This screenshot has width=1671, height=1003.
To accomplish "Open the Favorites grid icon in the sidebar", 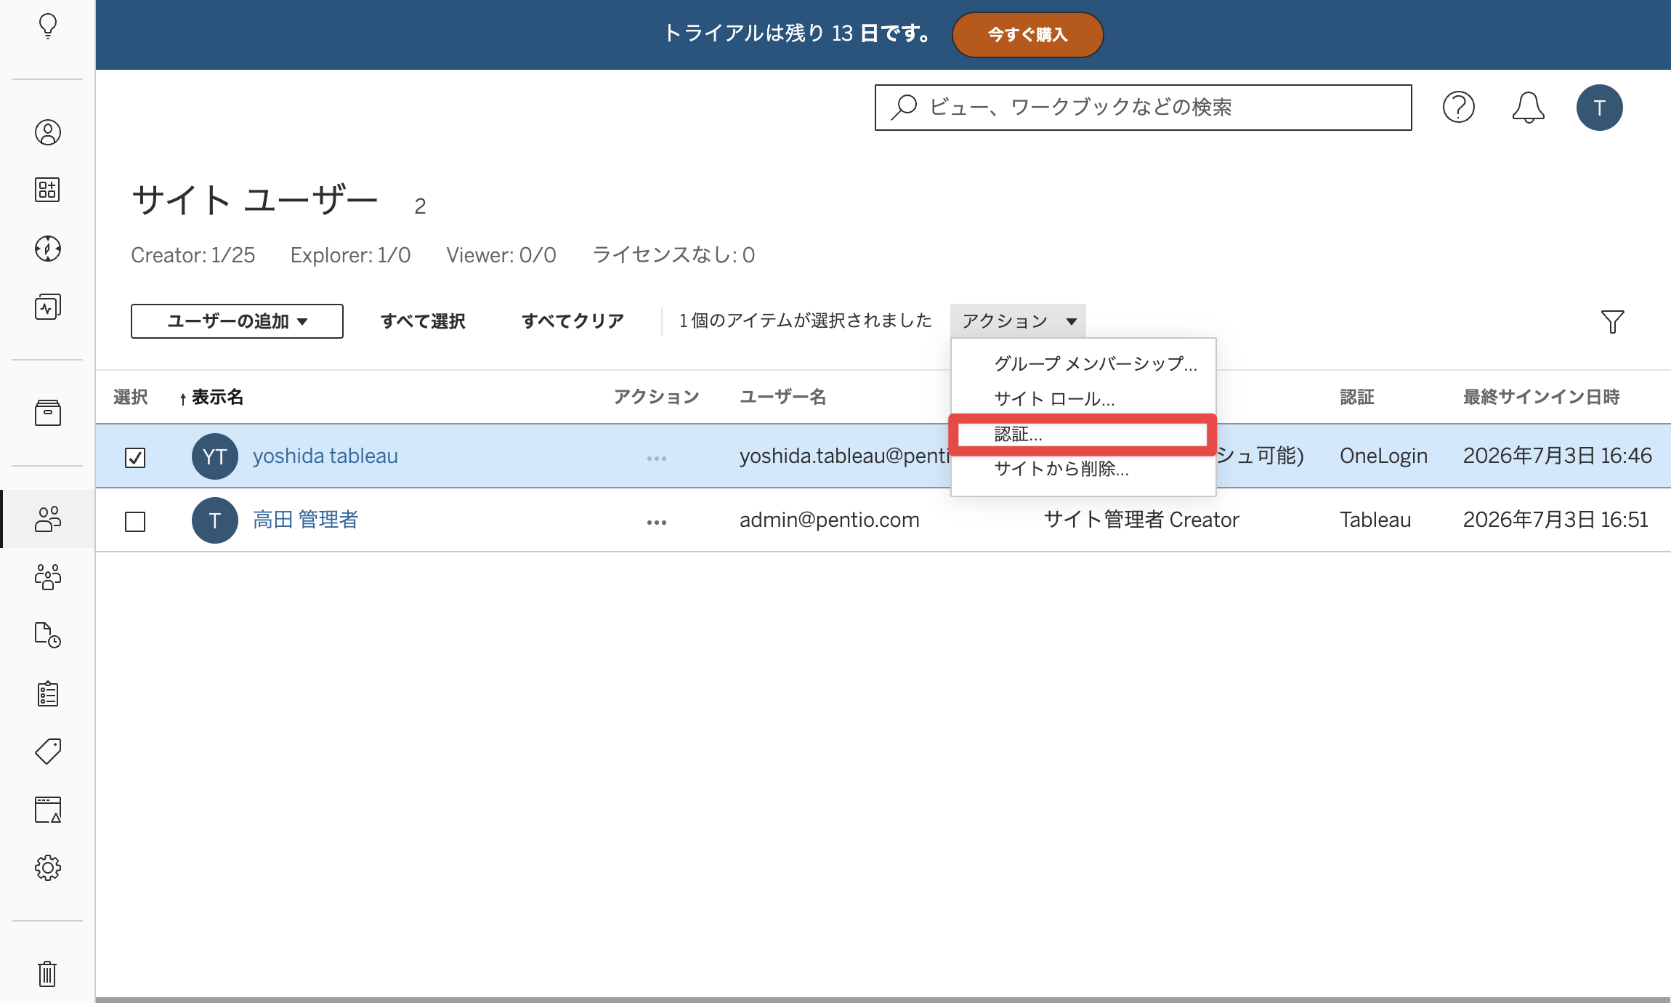I will [48, 190].
